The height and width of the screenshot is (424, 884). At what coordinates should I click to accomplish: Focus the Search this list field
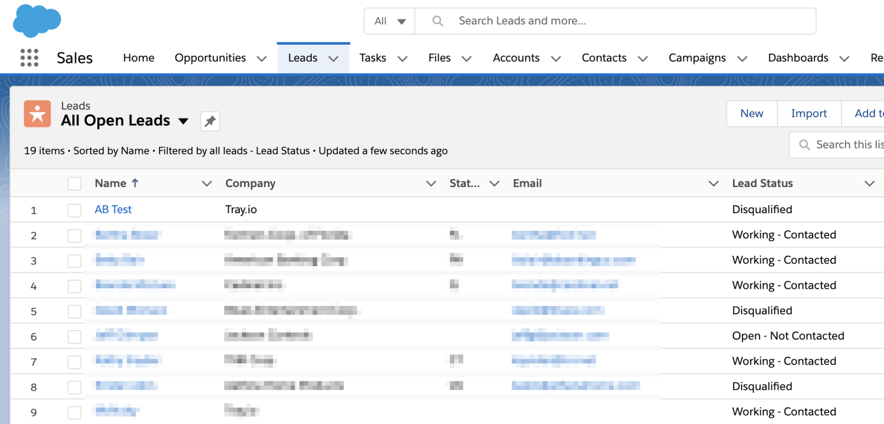(x=836, y=145)
